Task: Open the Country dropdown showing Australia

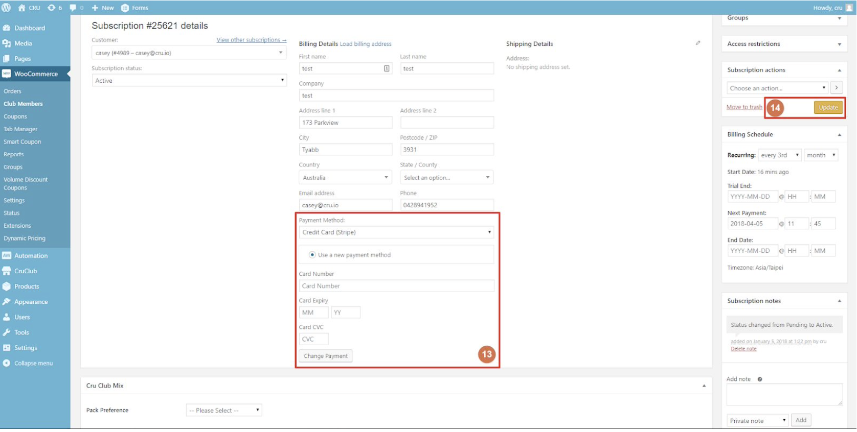Action: point(345,178)
